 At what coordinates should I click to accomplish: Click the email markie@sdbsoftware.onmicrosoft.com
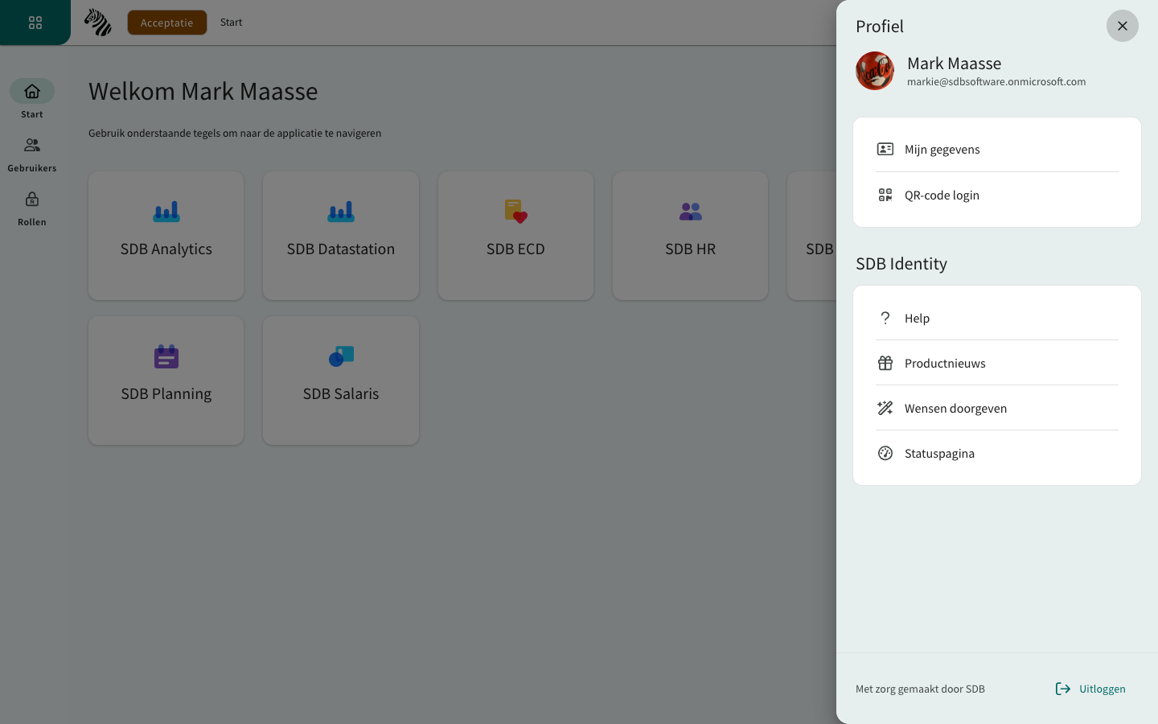point(996,81)
